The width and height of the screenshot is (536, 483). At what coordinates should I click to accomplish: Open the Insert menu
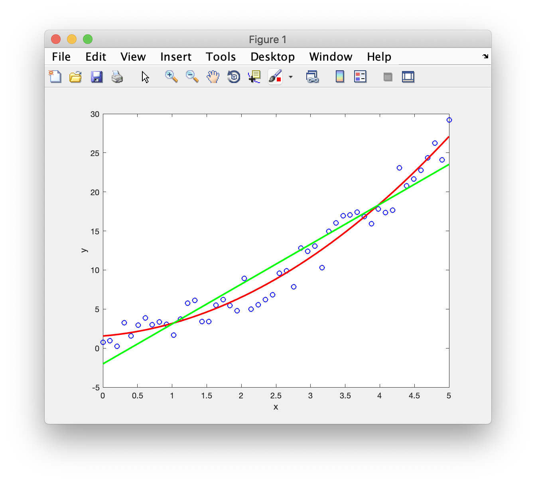pos(176,57)
